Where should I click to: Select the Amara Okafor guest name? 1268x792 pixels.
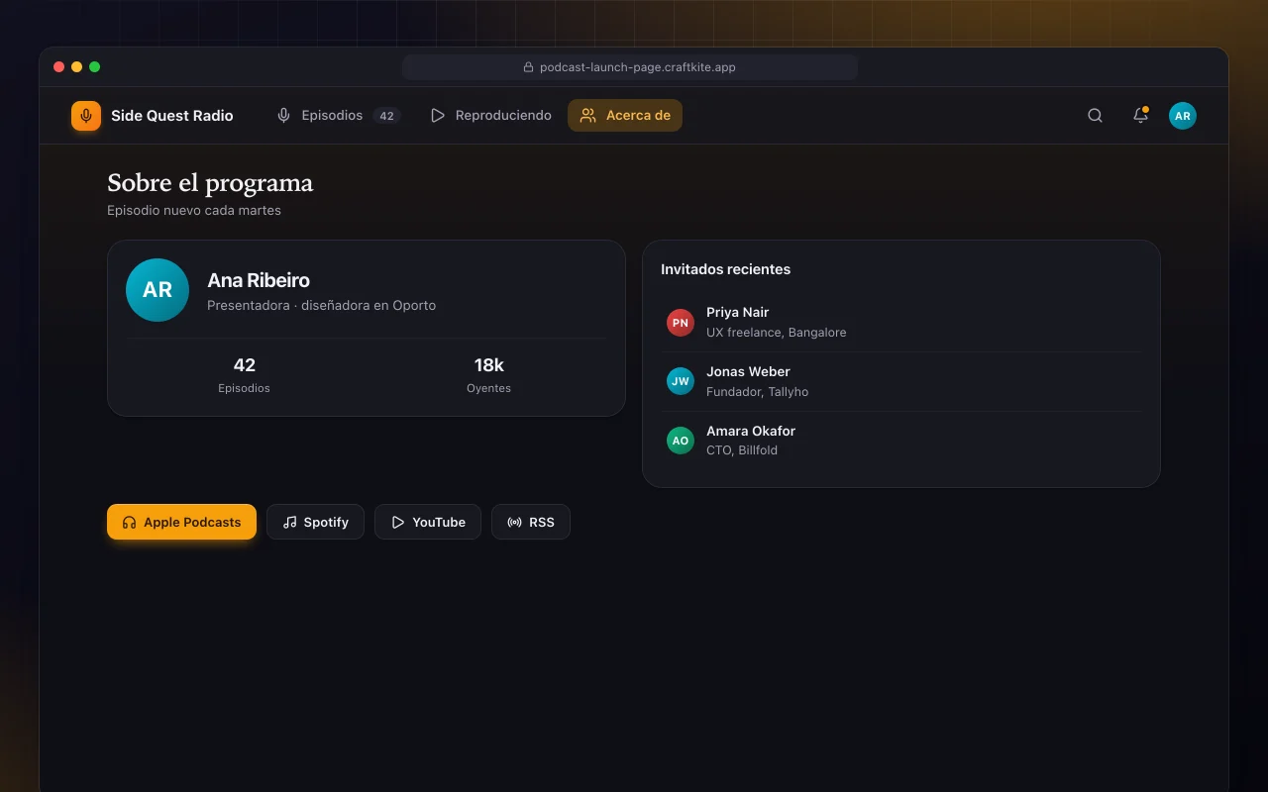751,431
